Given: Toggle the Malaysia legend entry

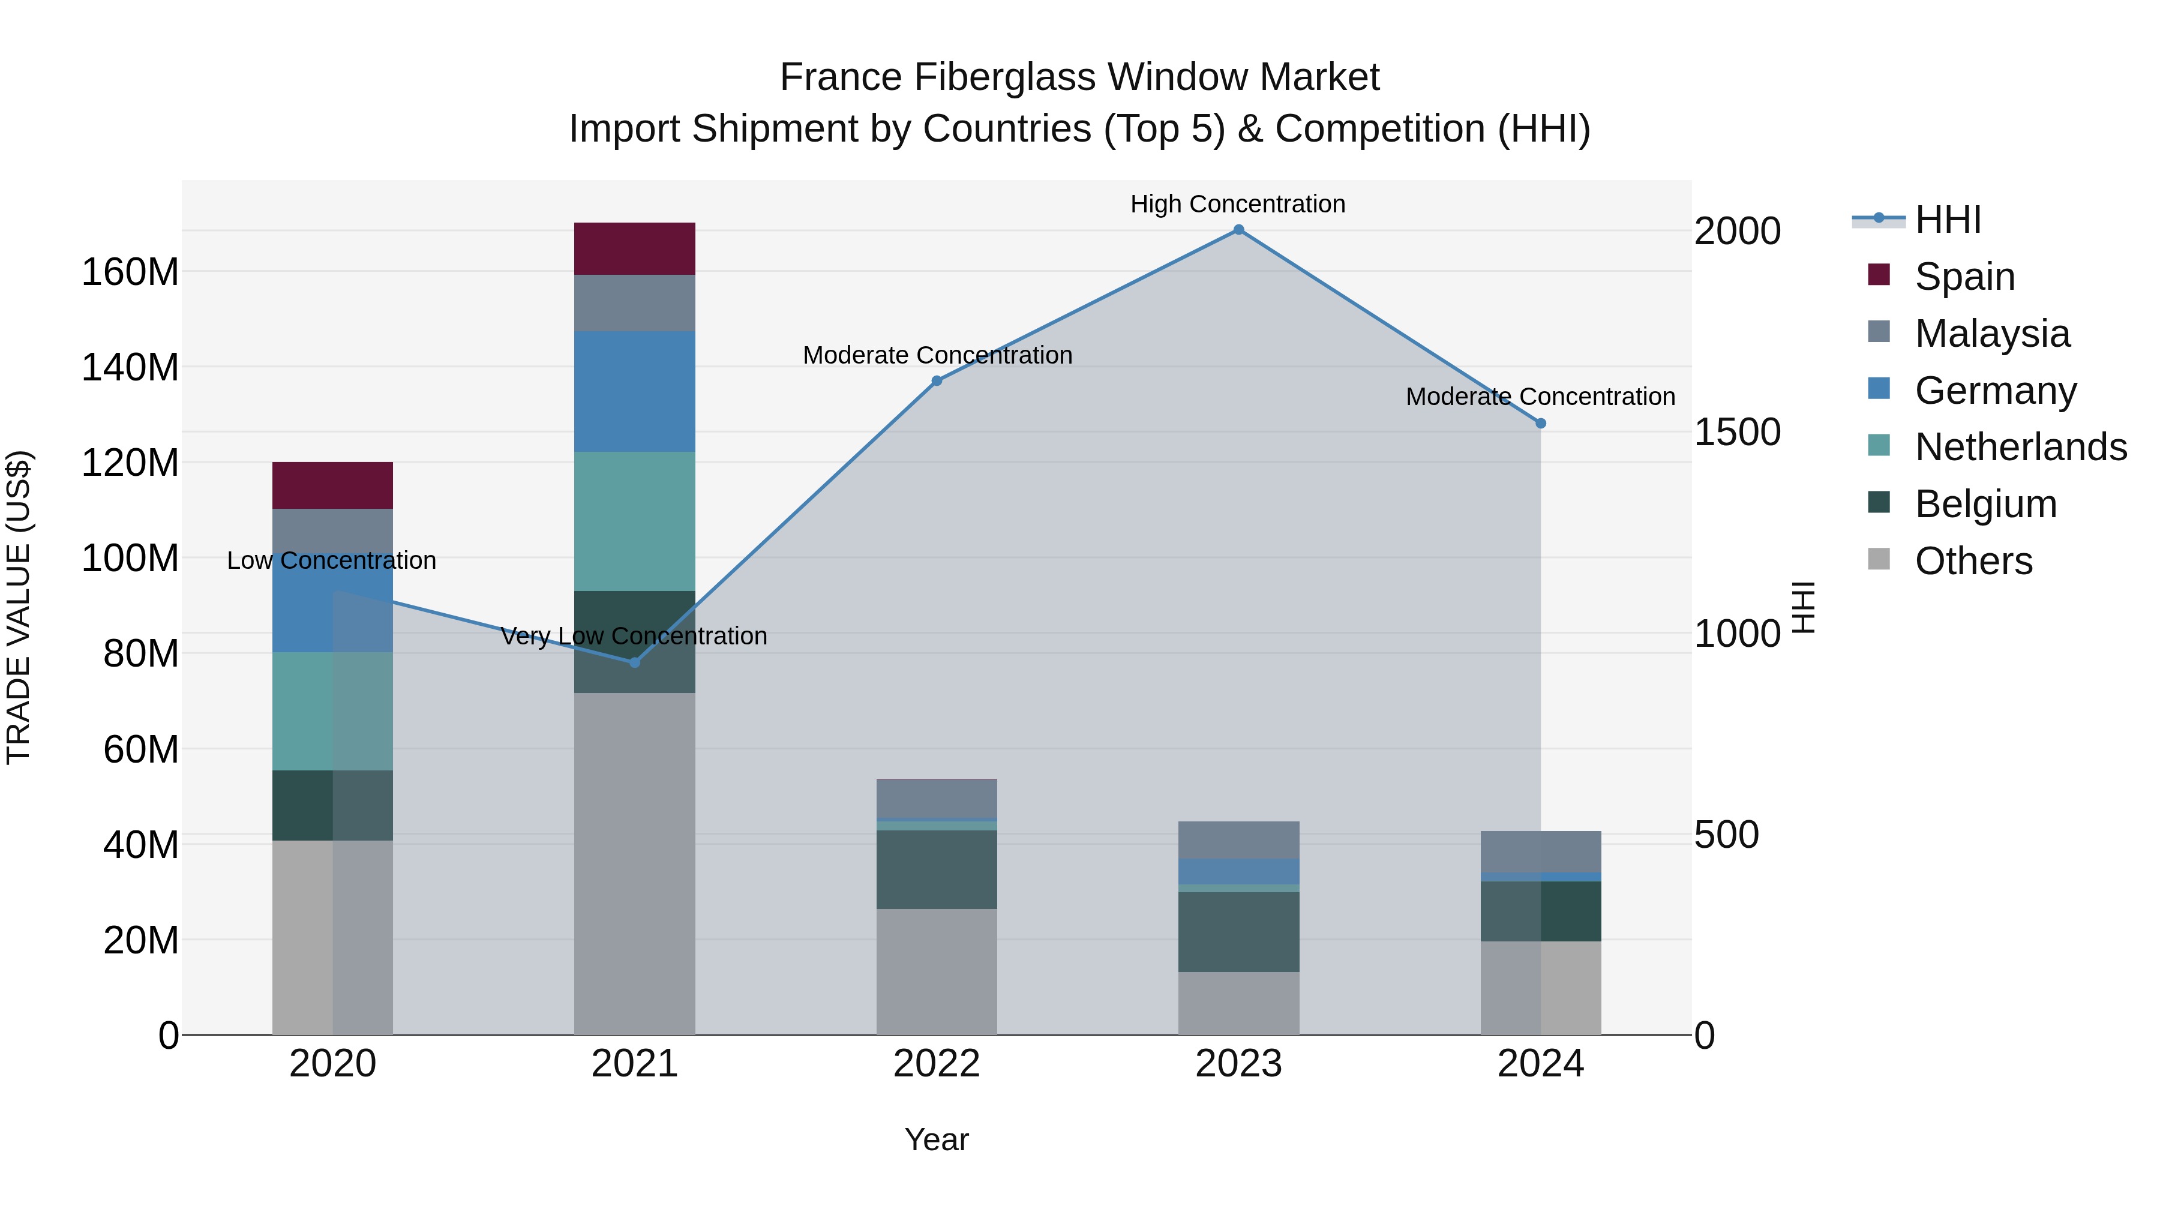Looking at the screenshot, I should tap(1969, 333).
